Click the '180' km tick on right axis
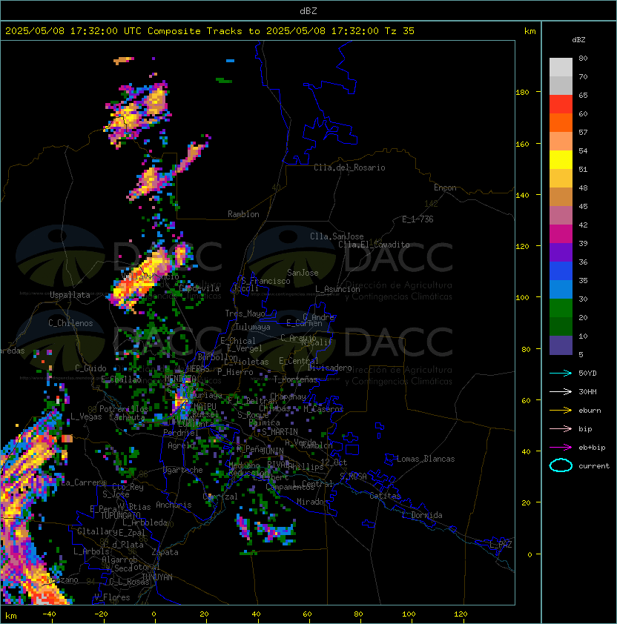 pyautogui.click(x=522, y=93)
